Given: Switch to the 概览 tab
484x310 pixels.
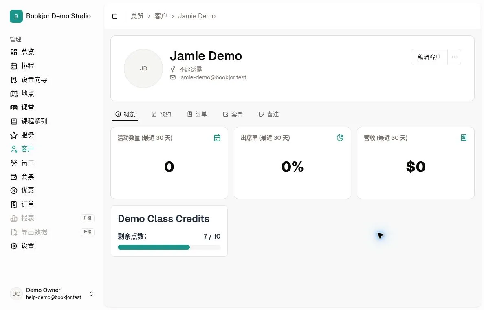Looking at the screenshot, I should (125, 114).
